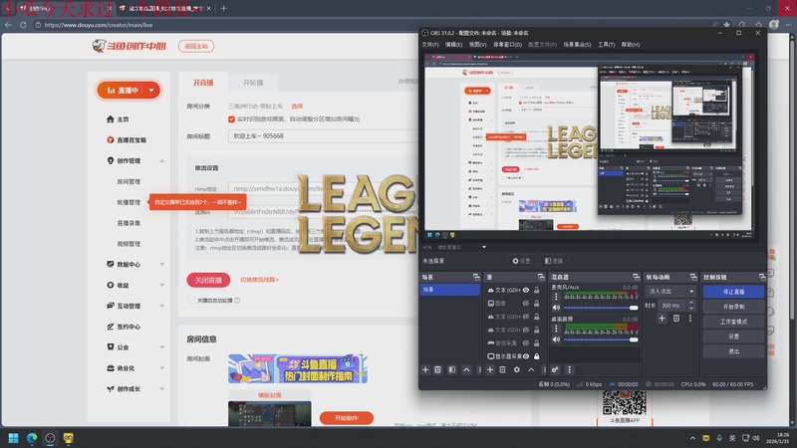Viewport: 797px width, 448px height.
Task: Delete the selected scene using the Scenes trash icon
Action: point(437,369)
